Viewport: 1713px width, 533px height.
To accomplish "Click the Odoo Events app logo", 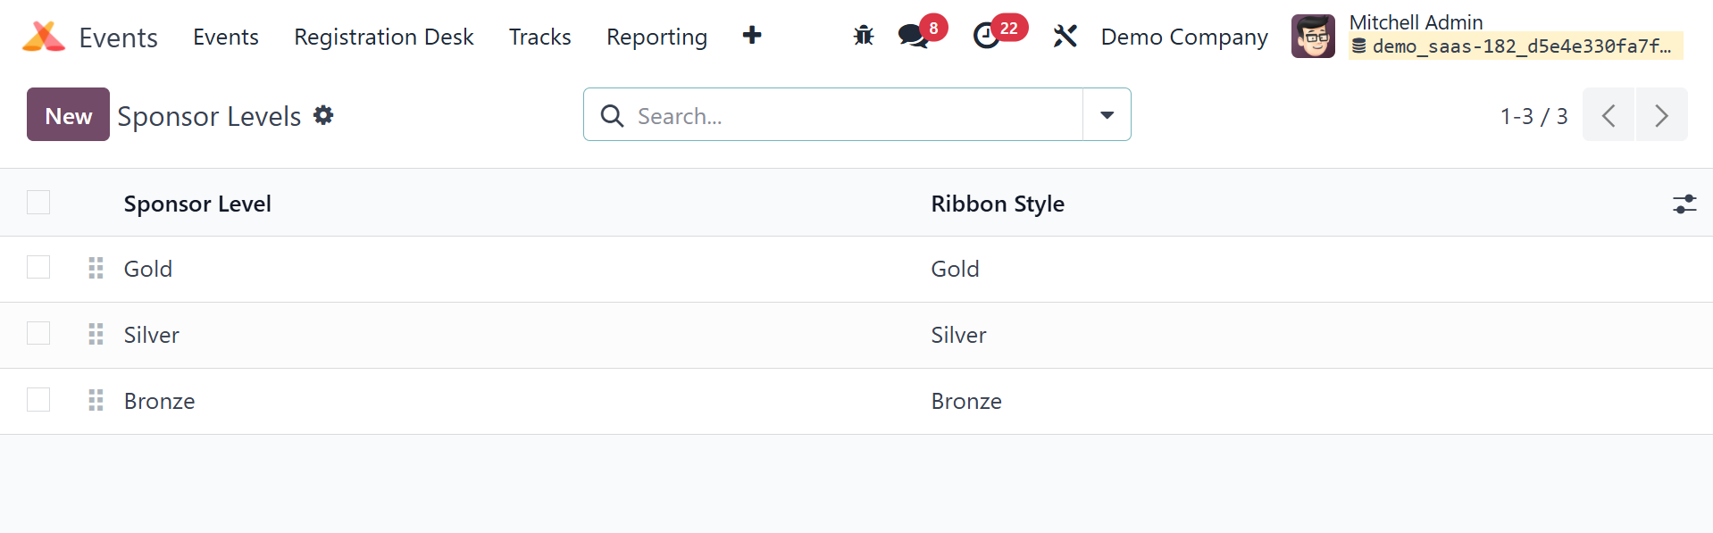I will pyautogui.click(x=44, y=37).
